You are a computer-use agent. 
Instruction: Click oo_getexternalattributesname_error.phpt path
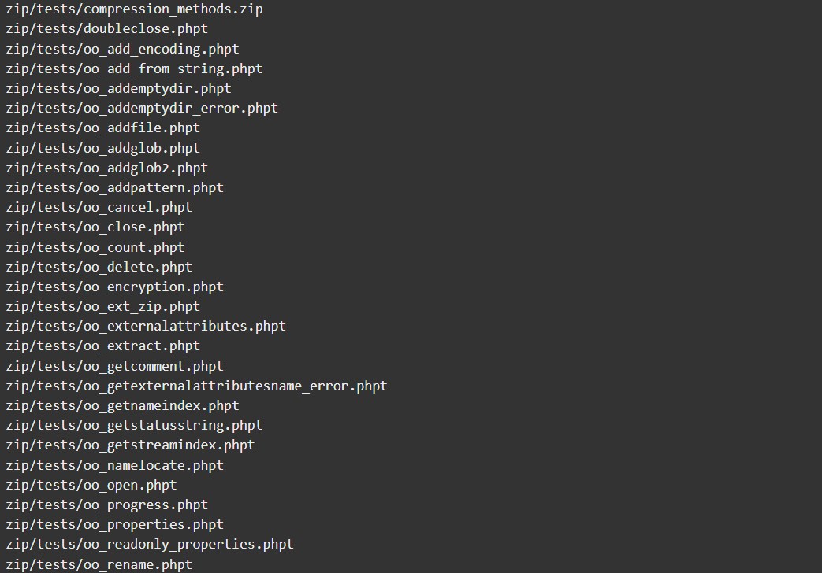[x=196, y=386]
